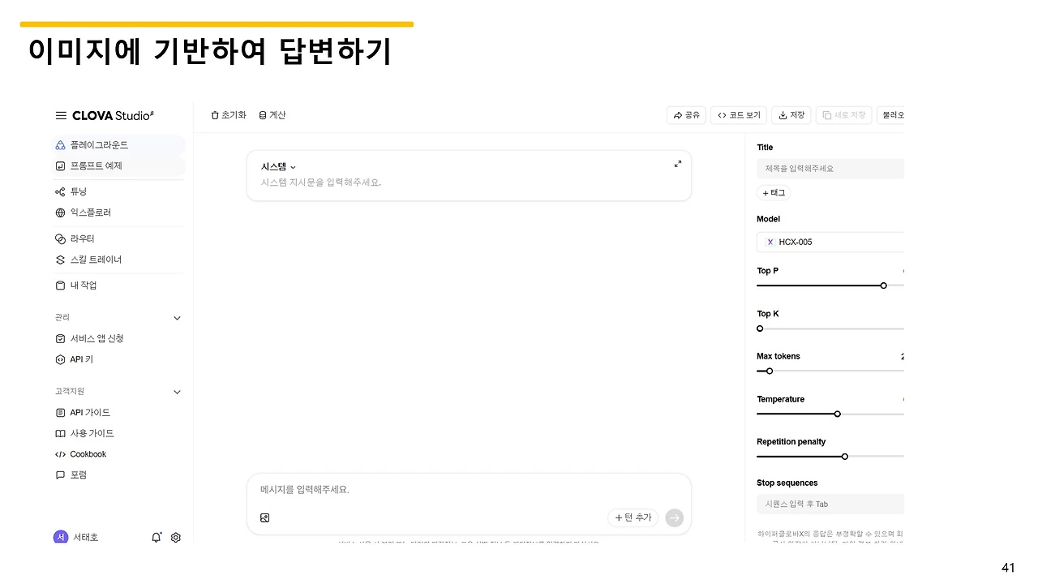Viewport: 1038px width, 584px height.
Task: Open the 시스템 role dropdown
Action: click(x=275, y=166)
